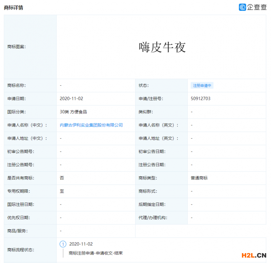Select the 专用权期限 value 至
Image resolution: width=271 pixels, height=263 pixels.
coord(61,191)
